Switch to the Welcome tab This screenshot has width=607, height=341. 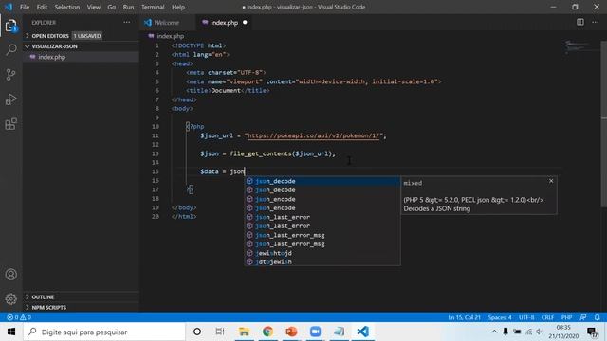pyautogui.click(x=167, y=23)
